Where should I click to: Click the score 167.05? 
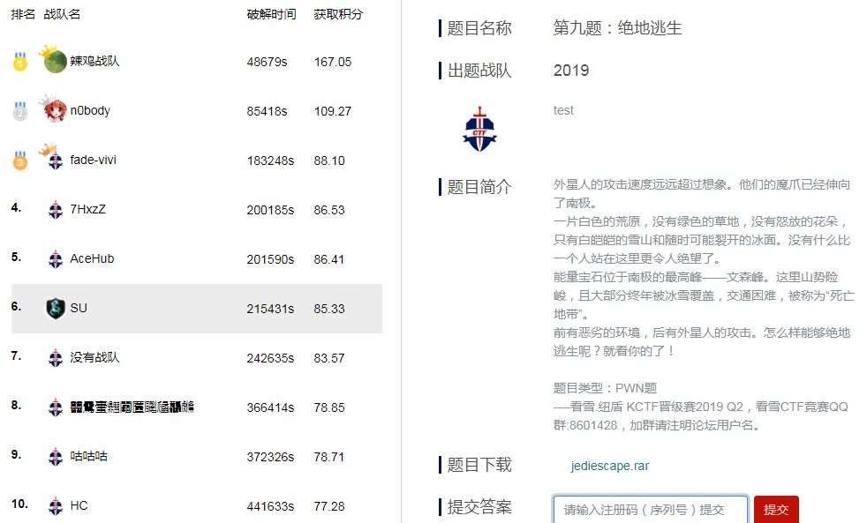[333, 62]
